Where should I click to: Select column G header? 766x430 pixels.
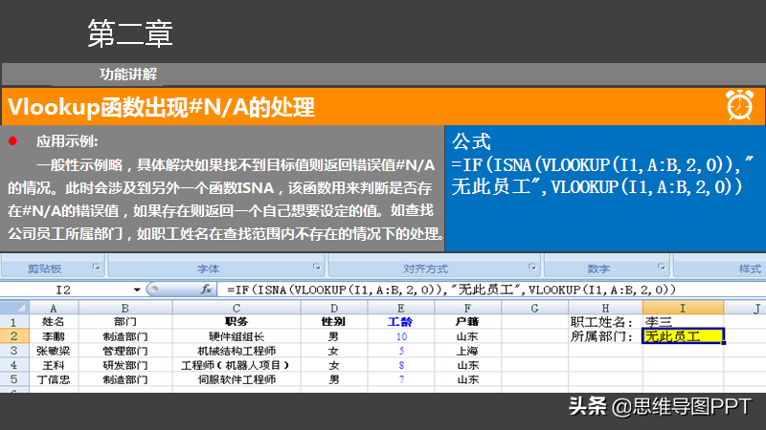coord(535,308)
